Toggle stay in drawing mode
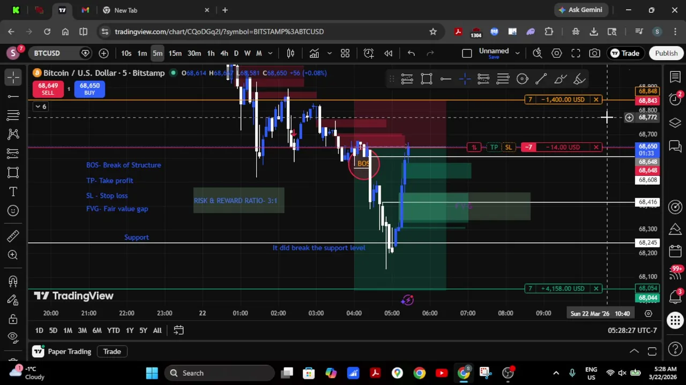The image size is (686, 385). coord(13,300)
